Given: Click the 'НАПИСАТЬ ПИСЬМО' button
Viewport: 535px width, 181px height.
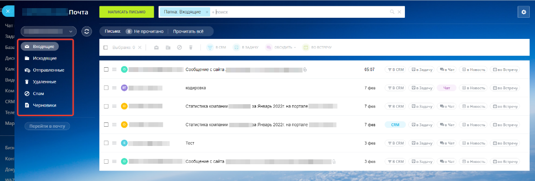Looking at the screenshot, I should click(127, 12).
